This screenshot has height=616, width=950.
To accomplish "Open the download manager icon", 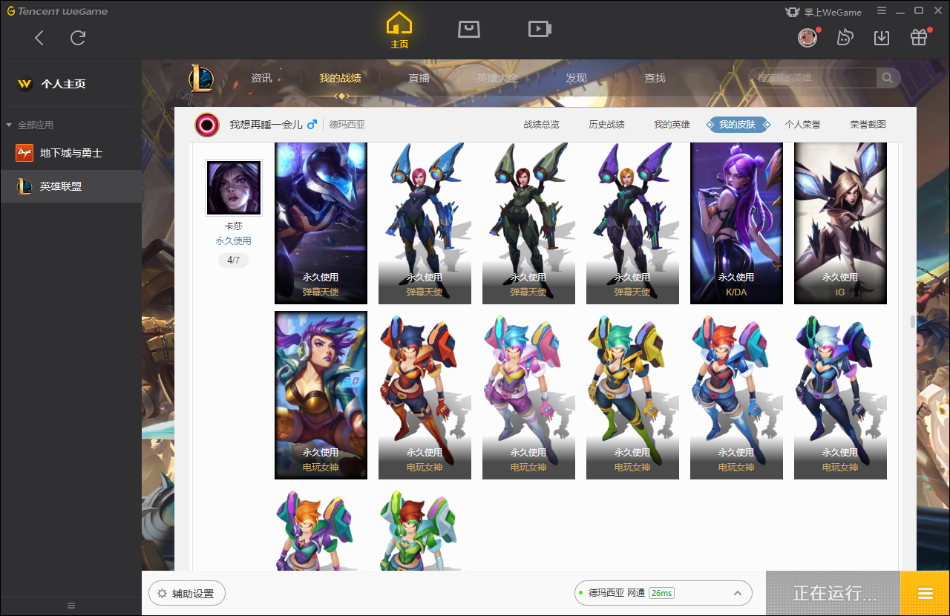I will [882, 37].
